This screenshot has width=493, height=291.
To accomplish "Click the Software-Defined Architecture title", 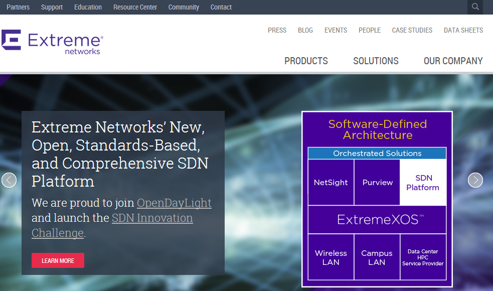I will click(x=377, y=129).
